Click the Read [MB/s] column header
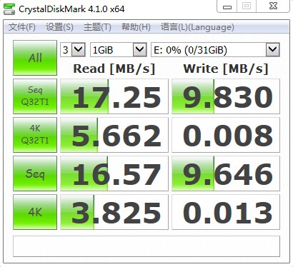Screen dimensions: 293x267 tap(114, 69)
